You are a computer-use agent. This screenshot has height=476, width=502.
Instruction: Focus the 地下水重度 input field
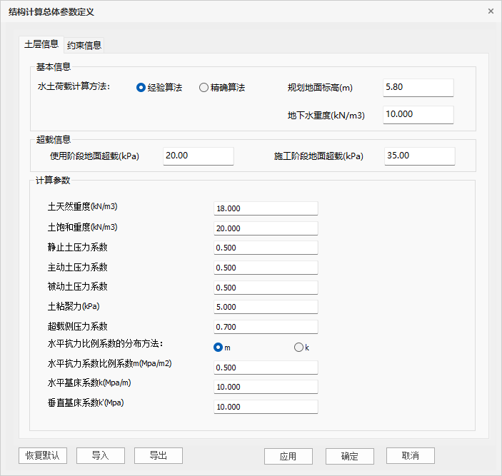pos(418,114)
